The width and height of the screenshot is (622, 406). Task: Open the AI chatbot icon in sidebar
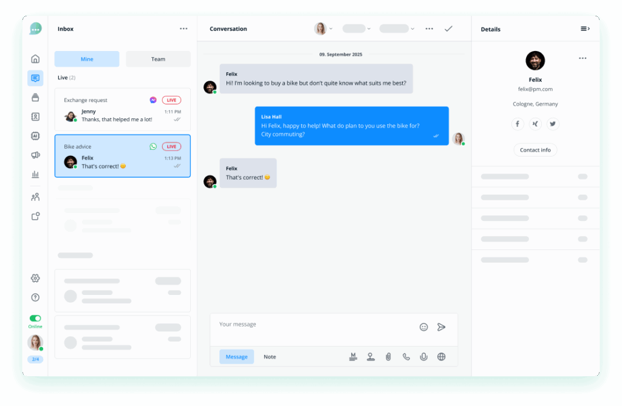tap(35, 136)
